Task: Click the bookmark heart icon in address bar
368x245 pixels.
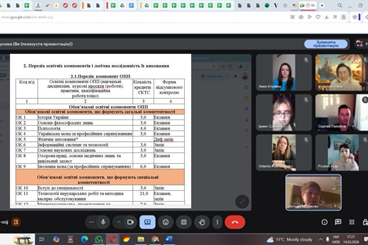Action: pos(317,17)
